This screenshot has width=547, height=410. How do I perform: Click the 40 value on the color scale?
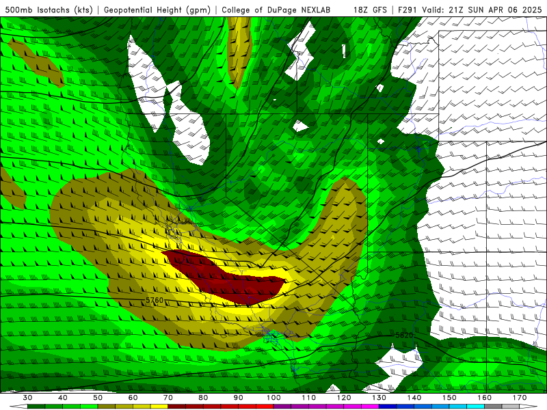63,398
